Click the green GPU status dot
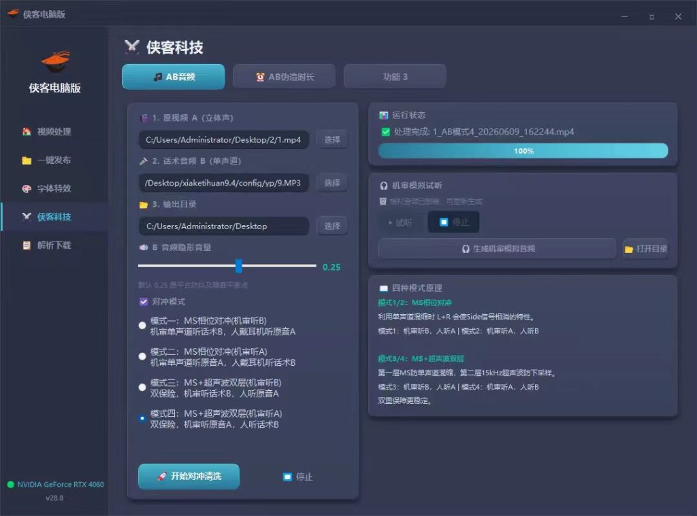This screenshot has width=697, height=516. [x=11, y=485]
